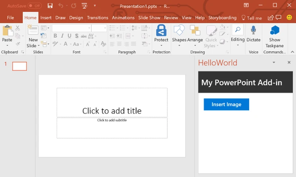Open the HelloWorld taskpane options arrow

(x=274, y=62)
